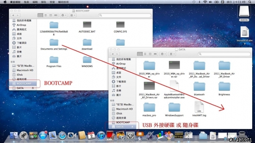The width and height of the screenshot is (255, 143).
Task: Select the 2010_MBA_xp_driver.rar file
Action: click(x=174, y=69)
